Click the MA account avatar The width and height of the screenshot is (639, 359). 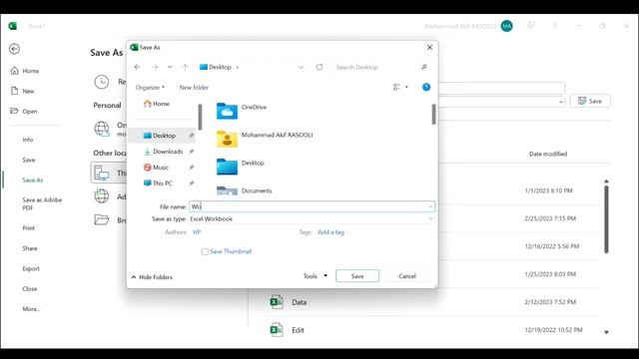tap(506, 26)
